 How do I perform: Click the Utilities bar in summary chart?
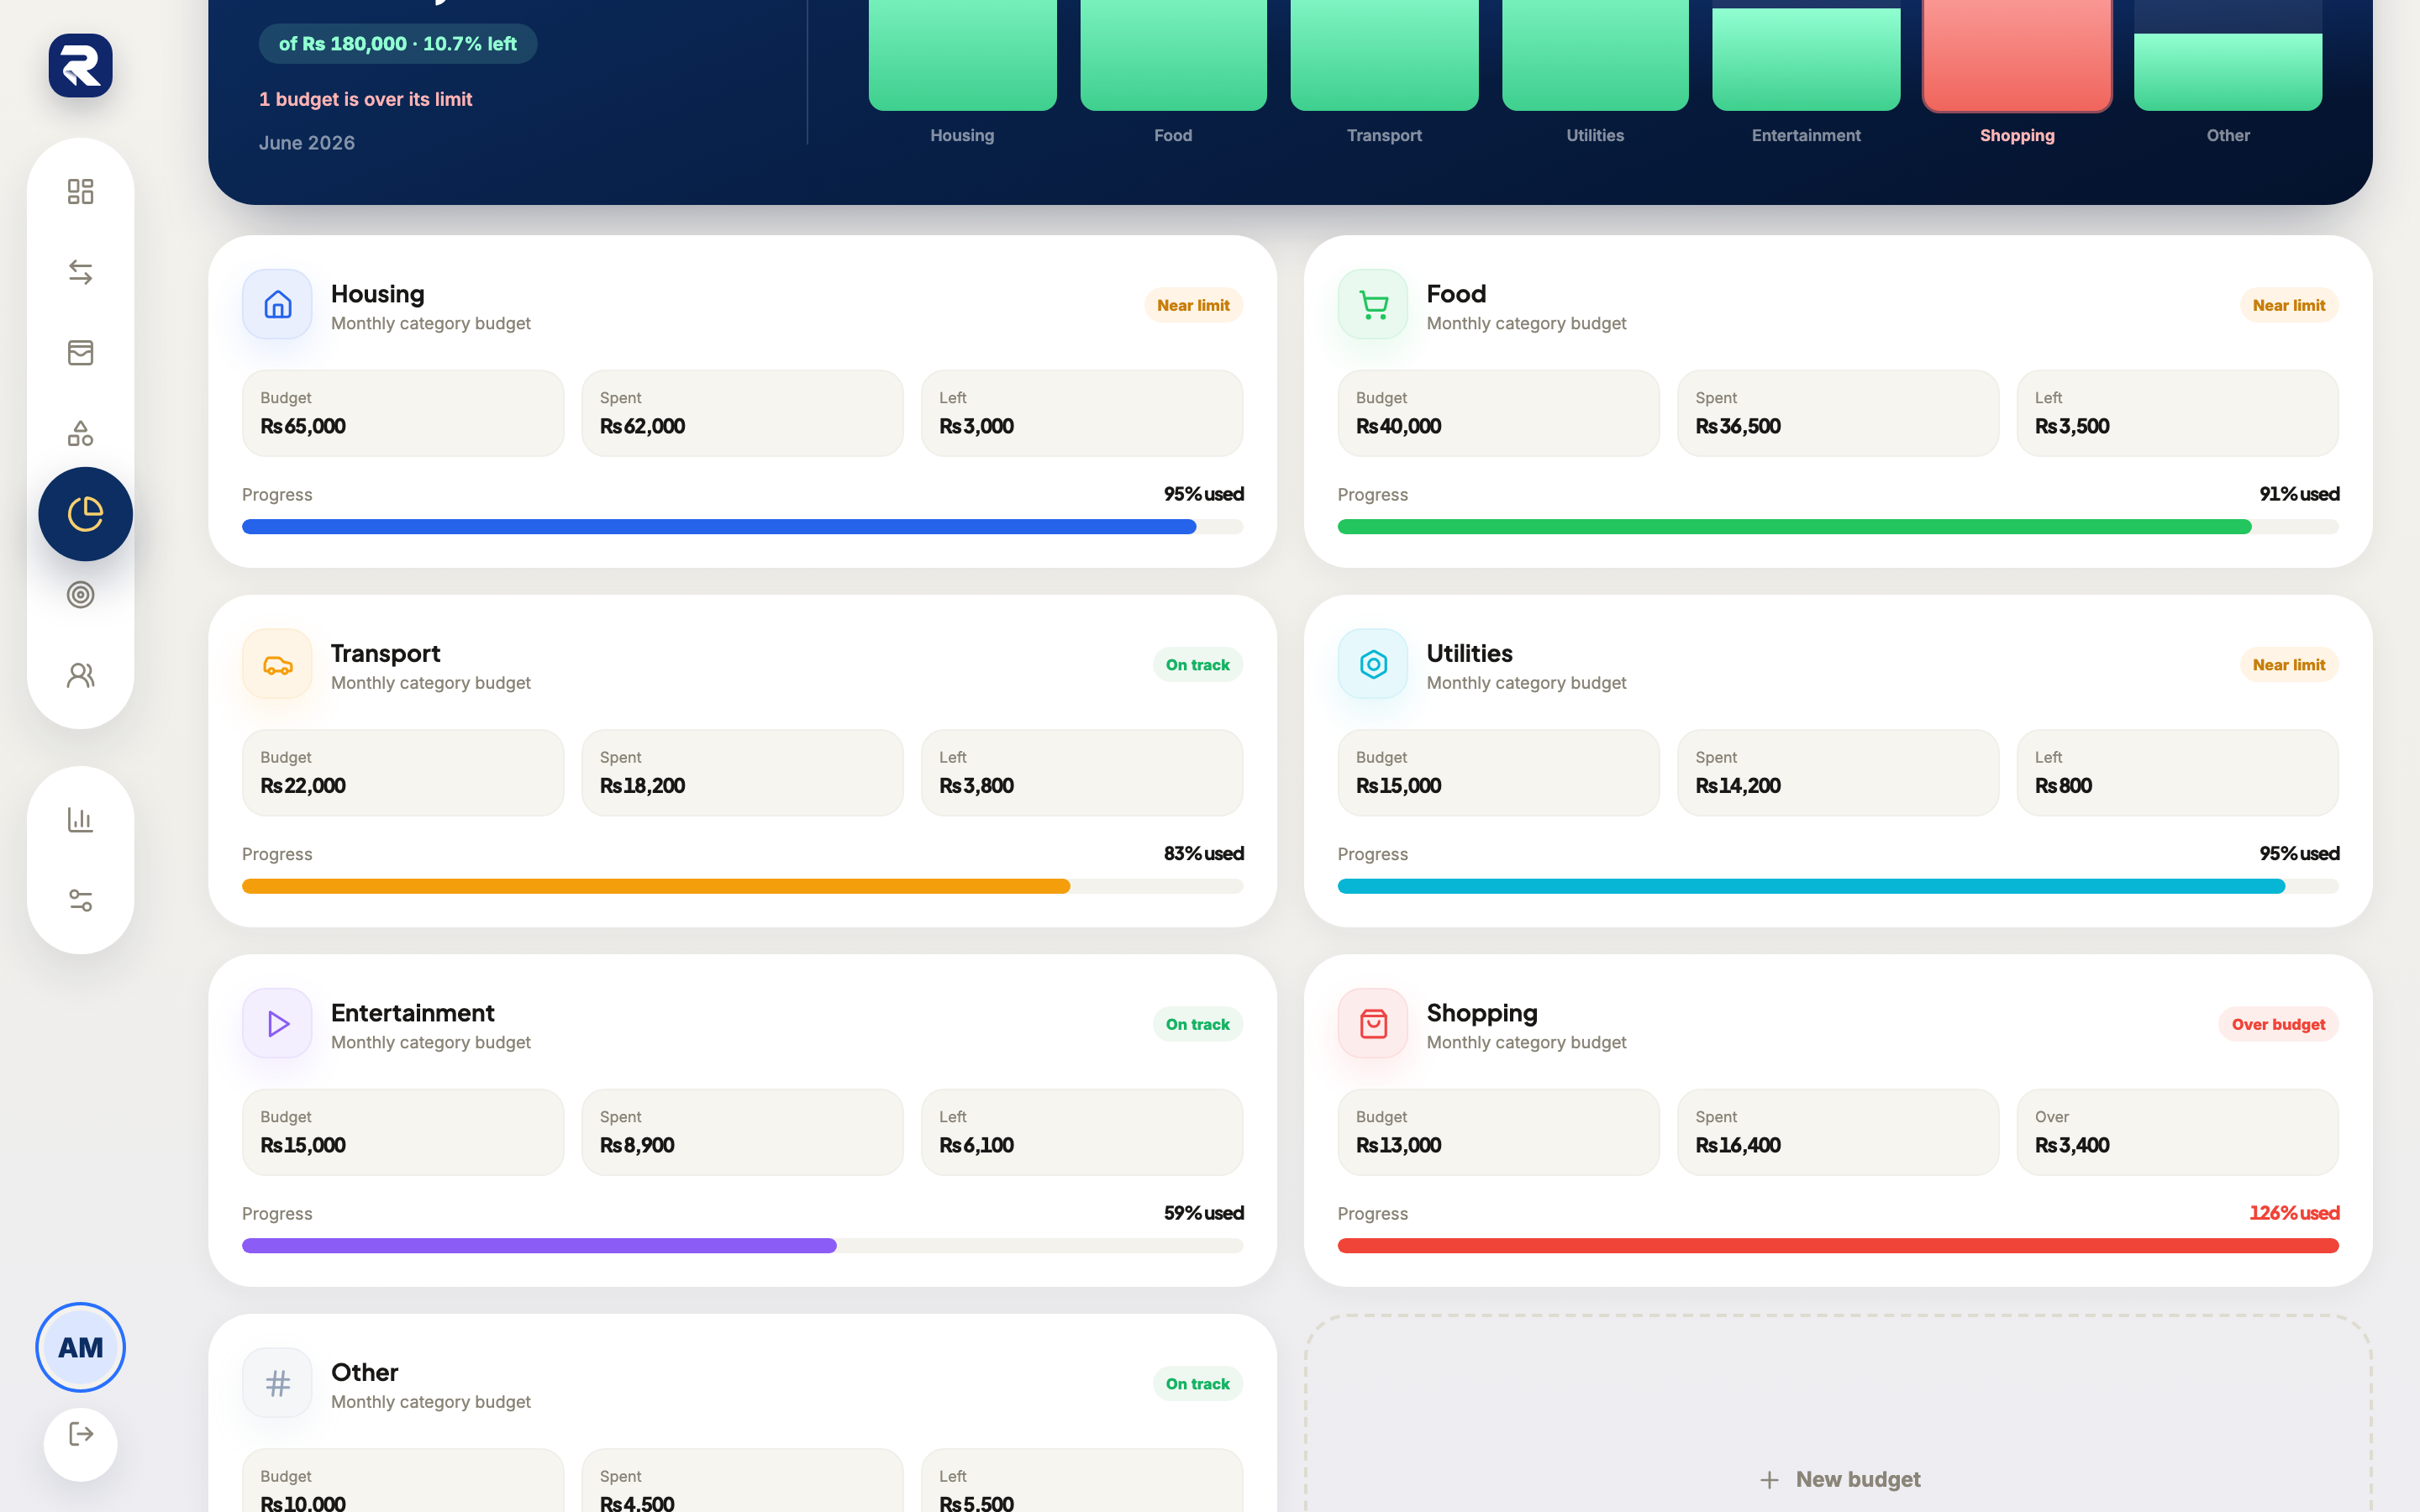click(1595, 55)
